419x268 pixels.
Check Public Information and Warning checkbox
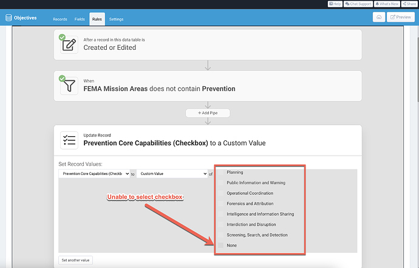tap(220, 183)
